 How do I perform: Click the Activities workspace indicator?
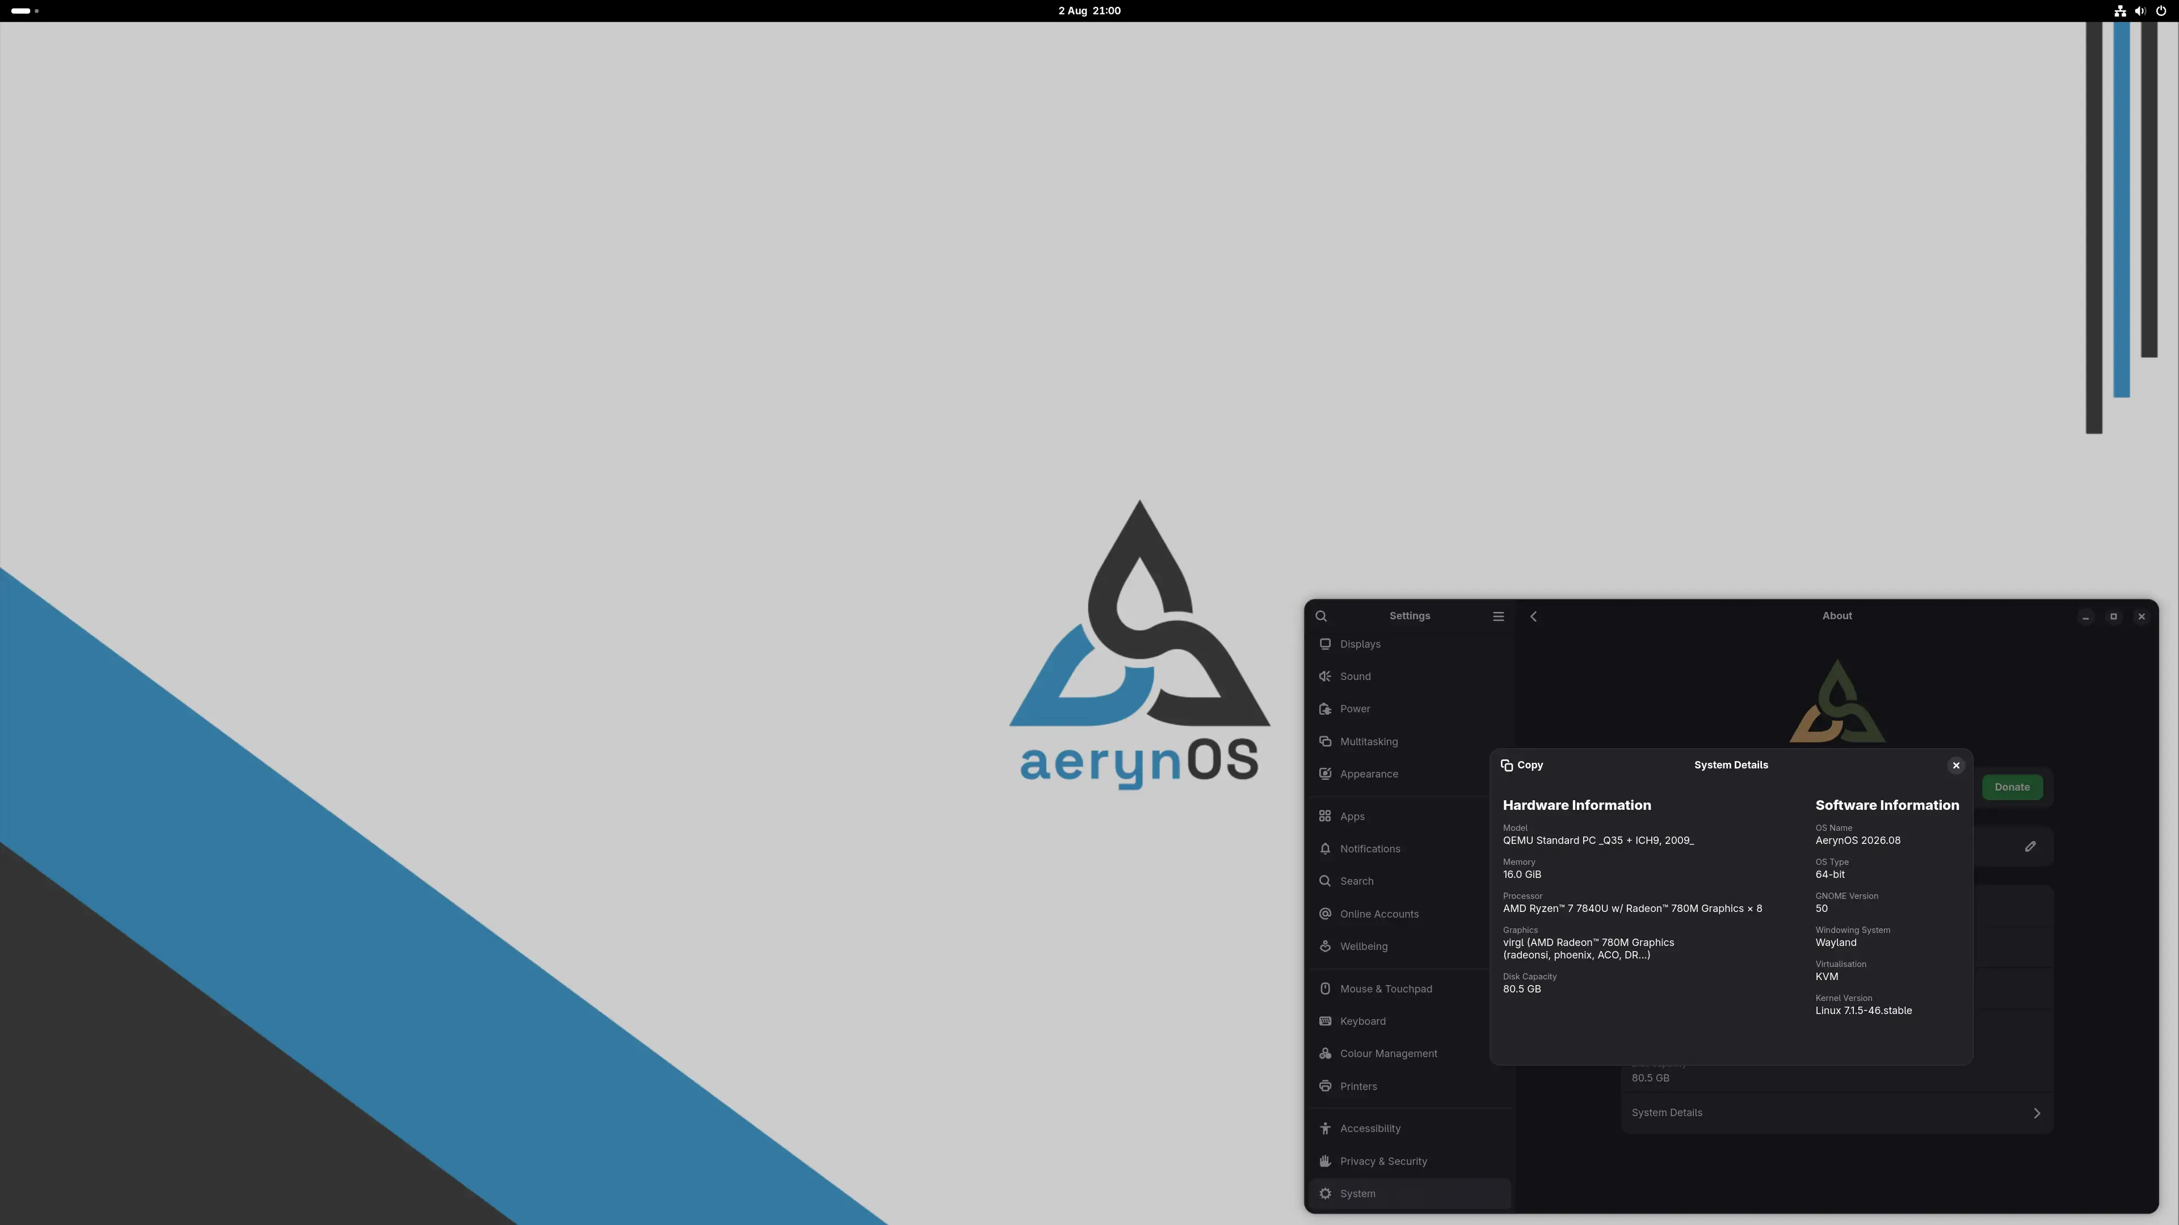[x=24, y=11]
